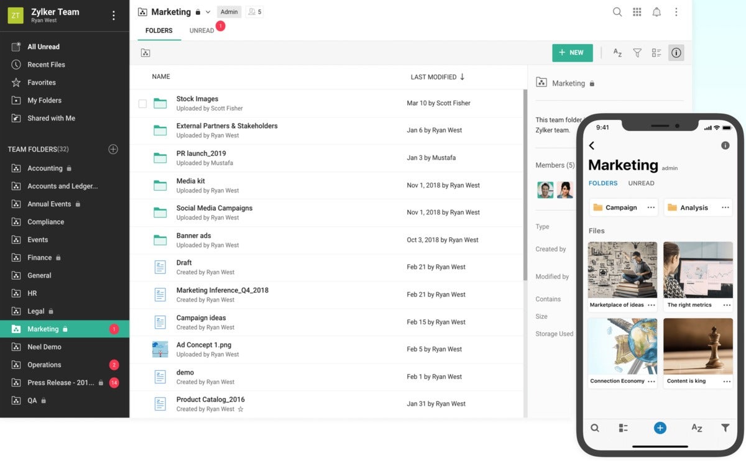Viewport: 746px width, 461px height.
Task: Expand the Marketing folder dropdown chevron
Action: pos(208,12)
